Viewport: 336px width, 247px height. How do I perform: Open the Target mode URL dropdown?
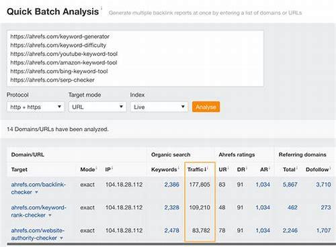point(97,107)
